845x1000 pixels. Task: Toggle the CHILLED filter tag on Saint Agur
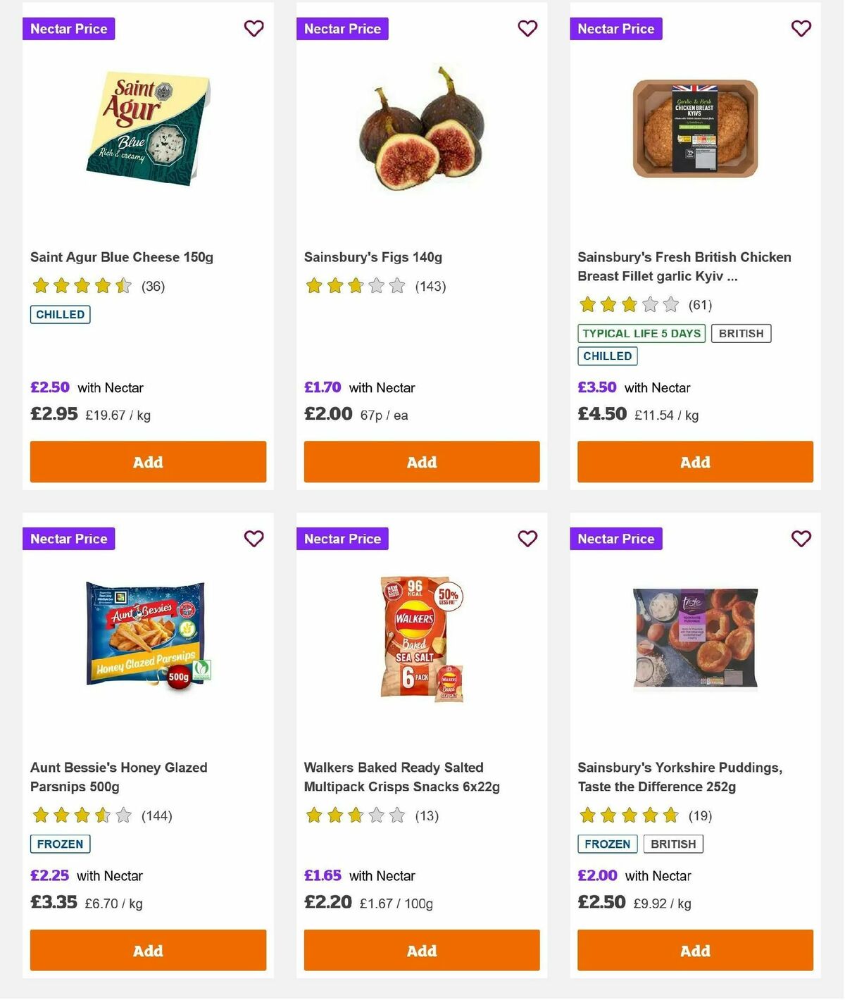click(x=60, y=314)
